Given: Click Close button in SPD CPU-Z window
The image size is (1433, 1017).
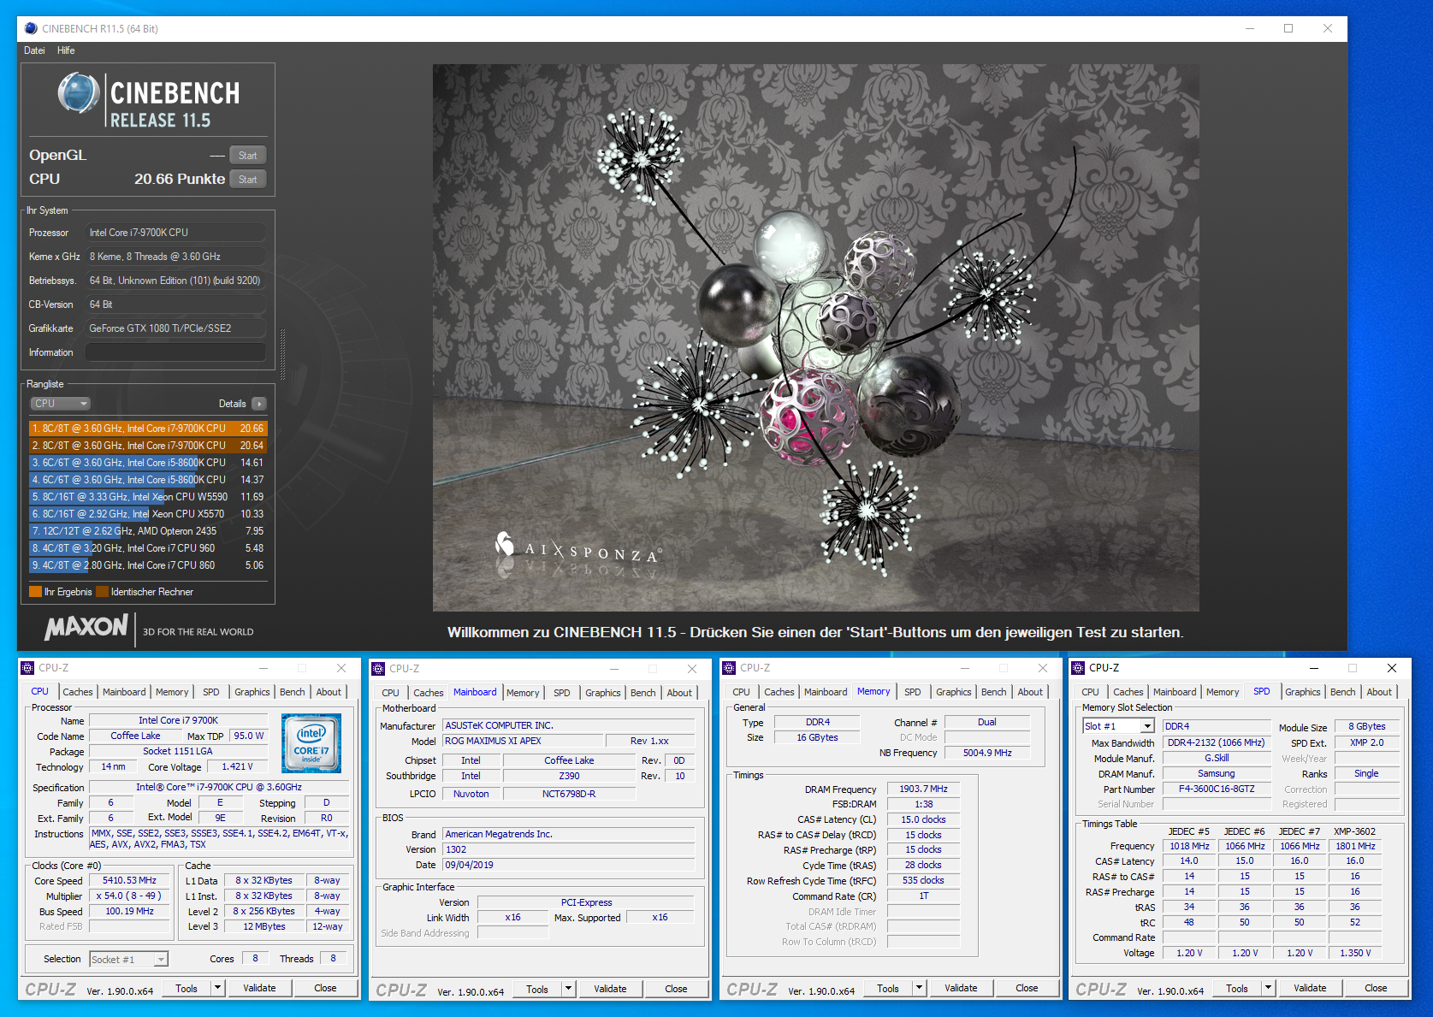Looking at the screenshot, I should tap(1376, 988).
